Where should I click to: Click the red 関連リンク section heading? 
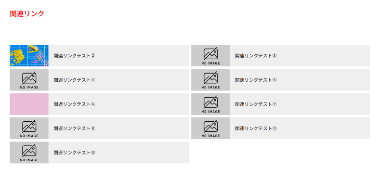27,14
